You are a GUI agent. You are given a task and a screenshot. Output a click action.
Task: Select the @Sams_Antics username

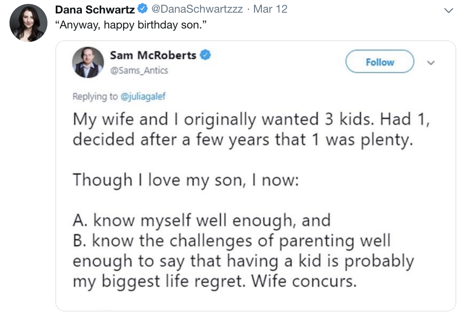coord(138,70)
